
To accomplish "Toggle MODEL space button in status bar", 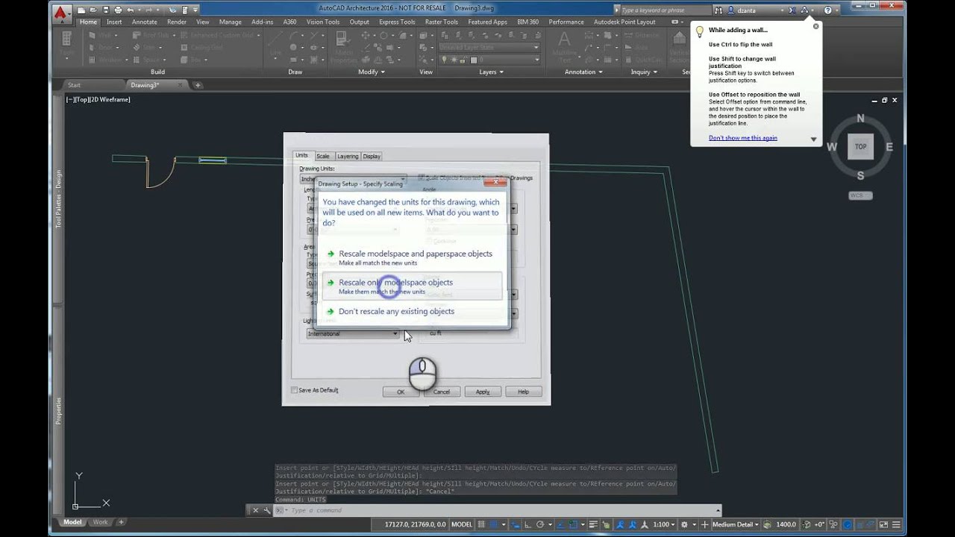I will tap(462, 524).
